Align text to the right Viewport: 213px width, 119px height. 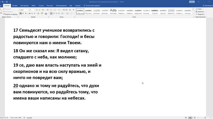[56, 14]
